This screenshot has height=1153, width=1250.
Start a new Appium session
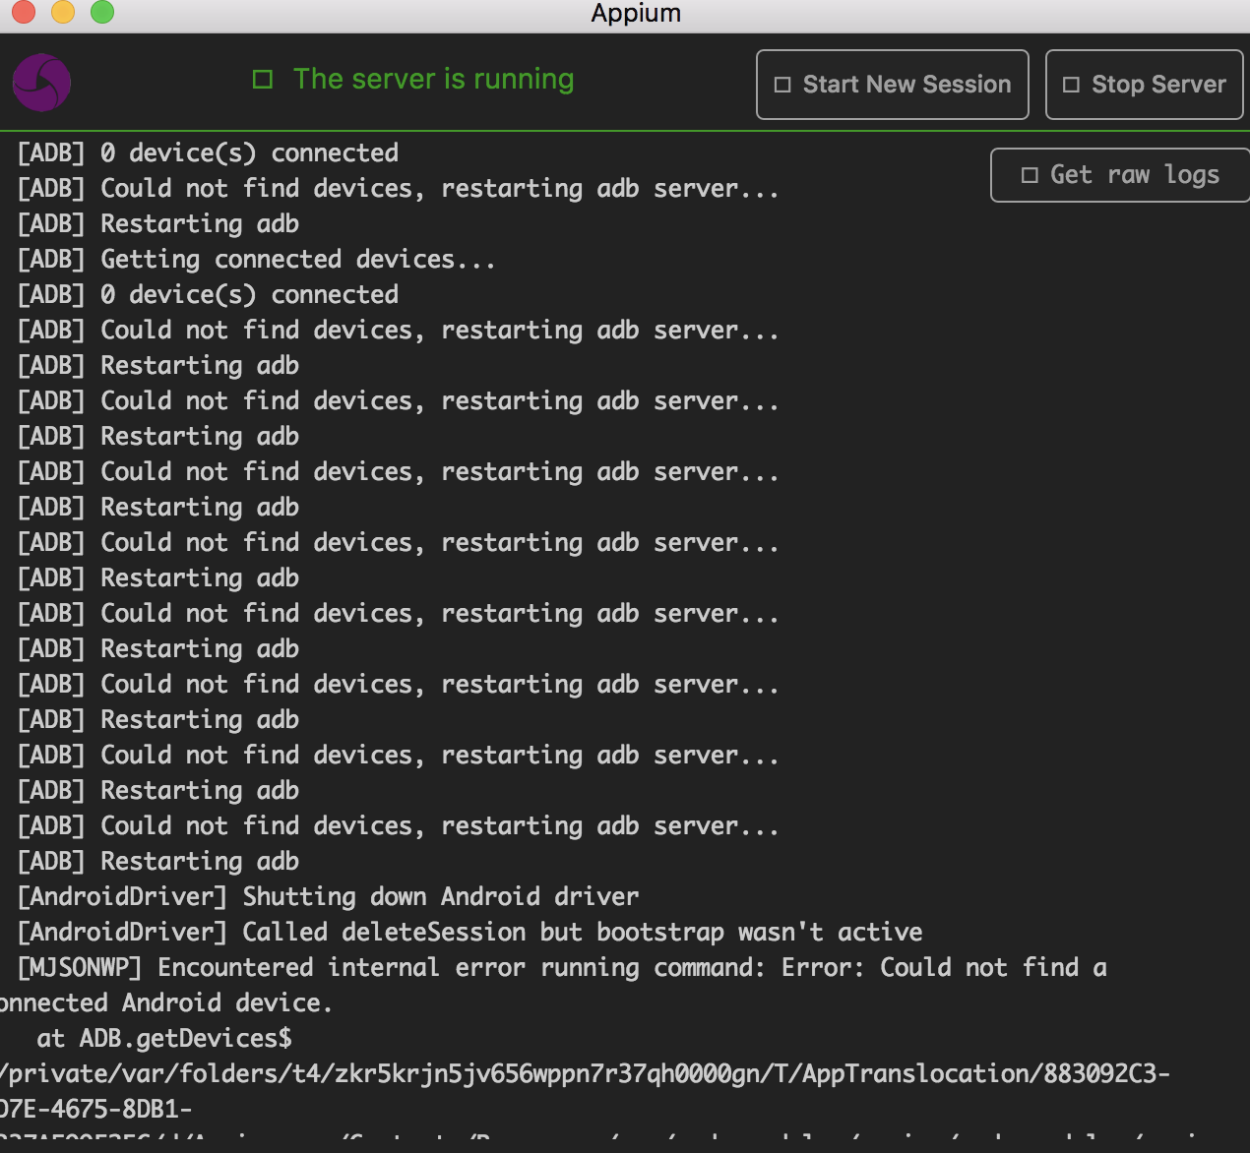pyautogui.click(x=892, y=85)
